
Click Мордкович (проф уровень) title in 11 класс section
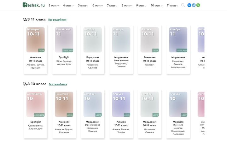pyautogui.click(x=121, y=59)
